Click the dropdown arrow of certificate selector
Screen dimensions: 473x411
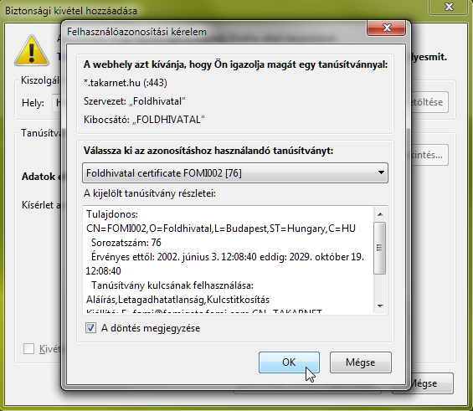pyautogui.click(x=381, y=172)
